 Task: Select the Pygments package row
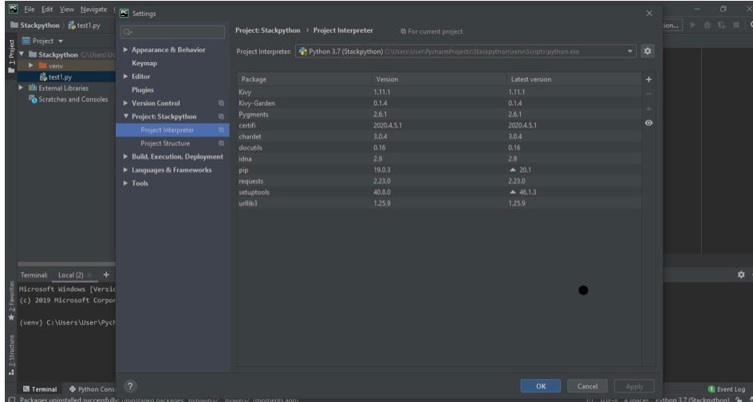[x=439, y=114]
